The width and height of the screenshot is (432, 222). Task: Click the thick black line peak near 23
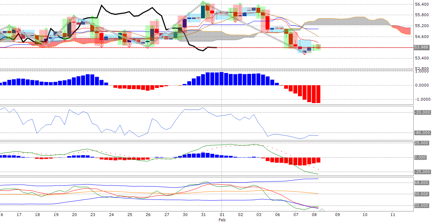102,6
